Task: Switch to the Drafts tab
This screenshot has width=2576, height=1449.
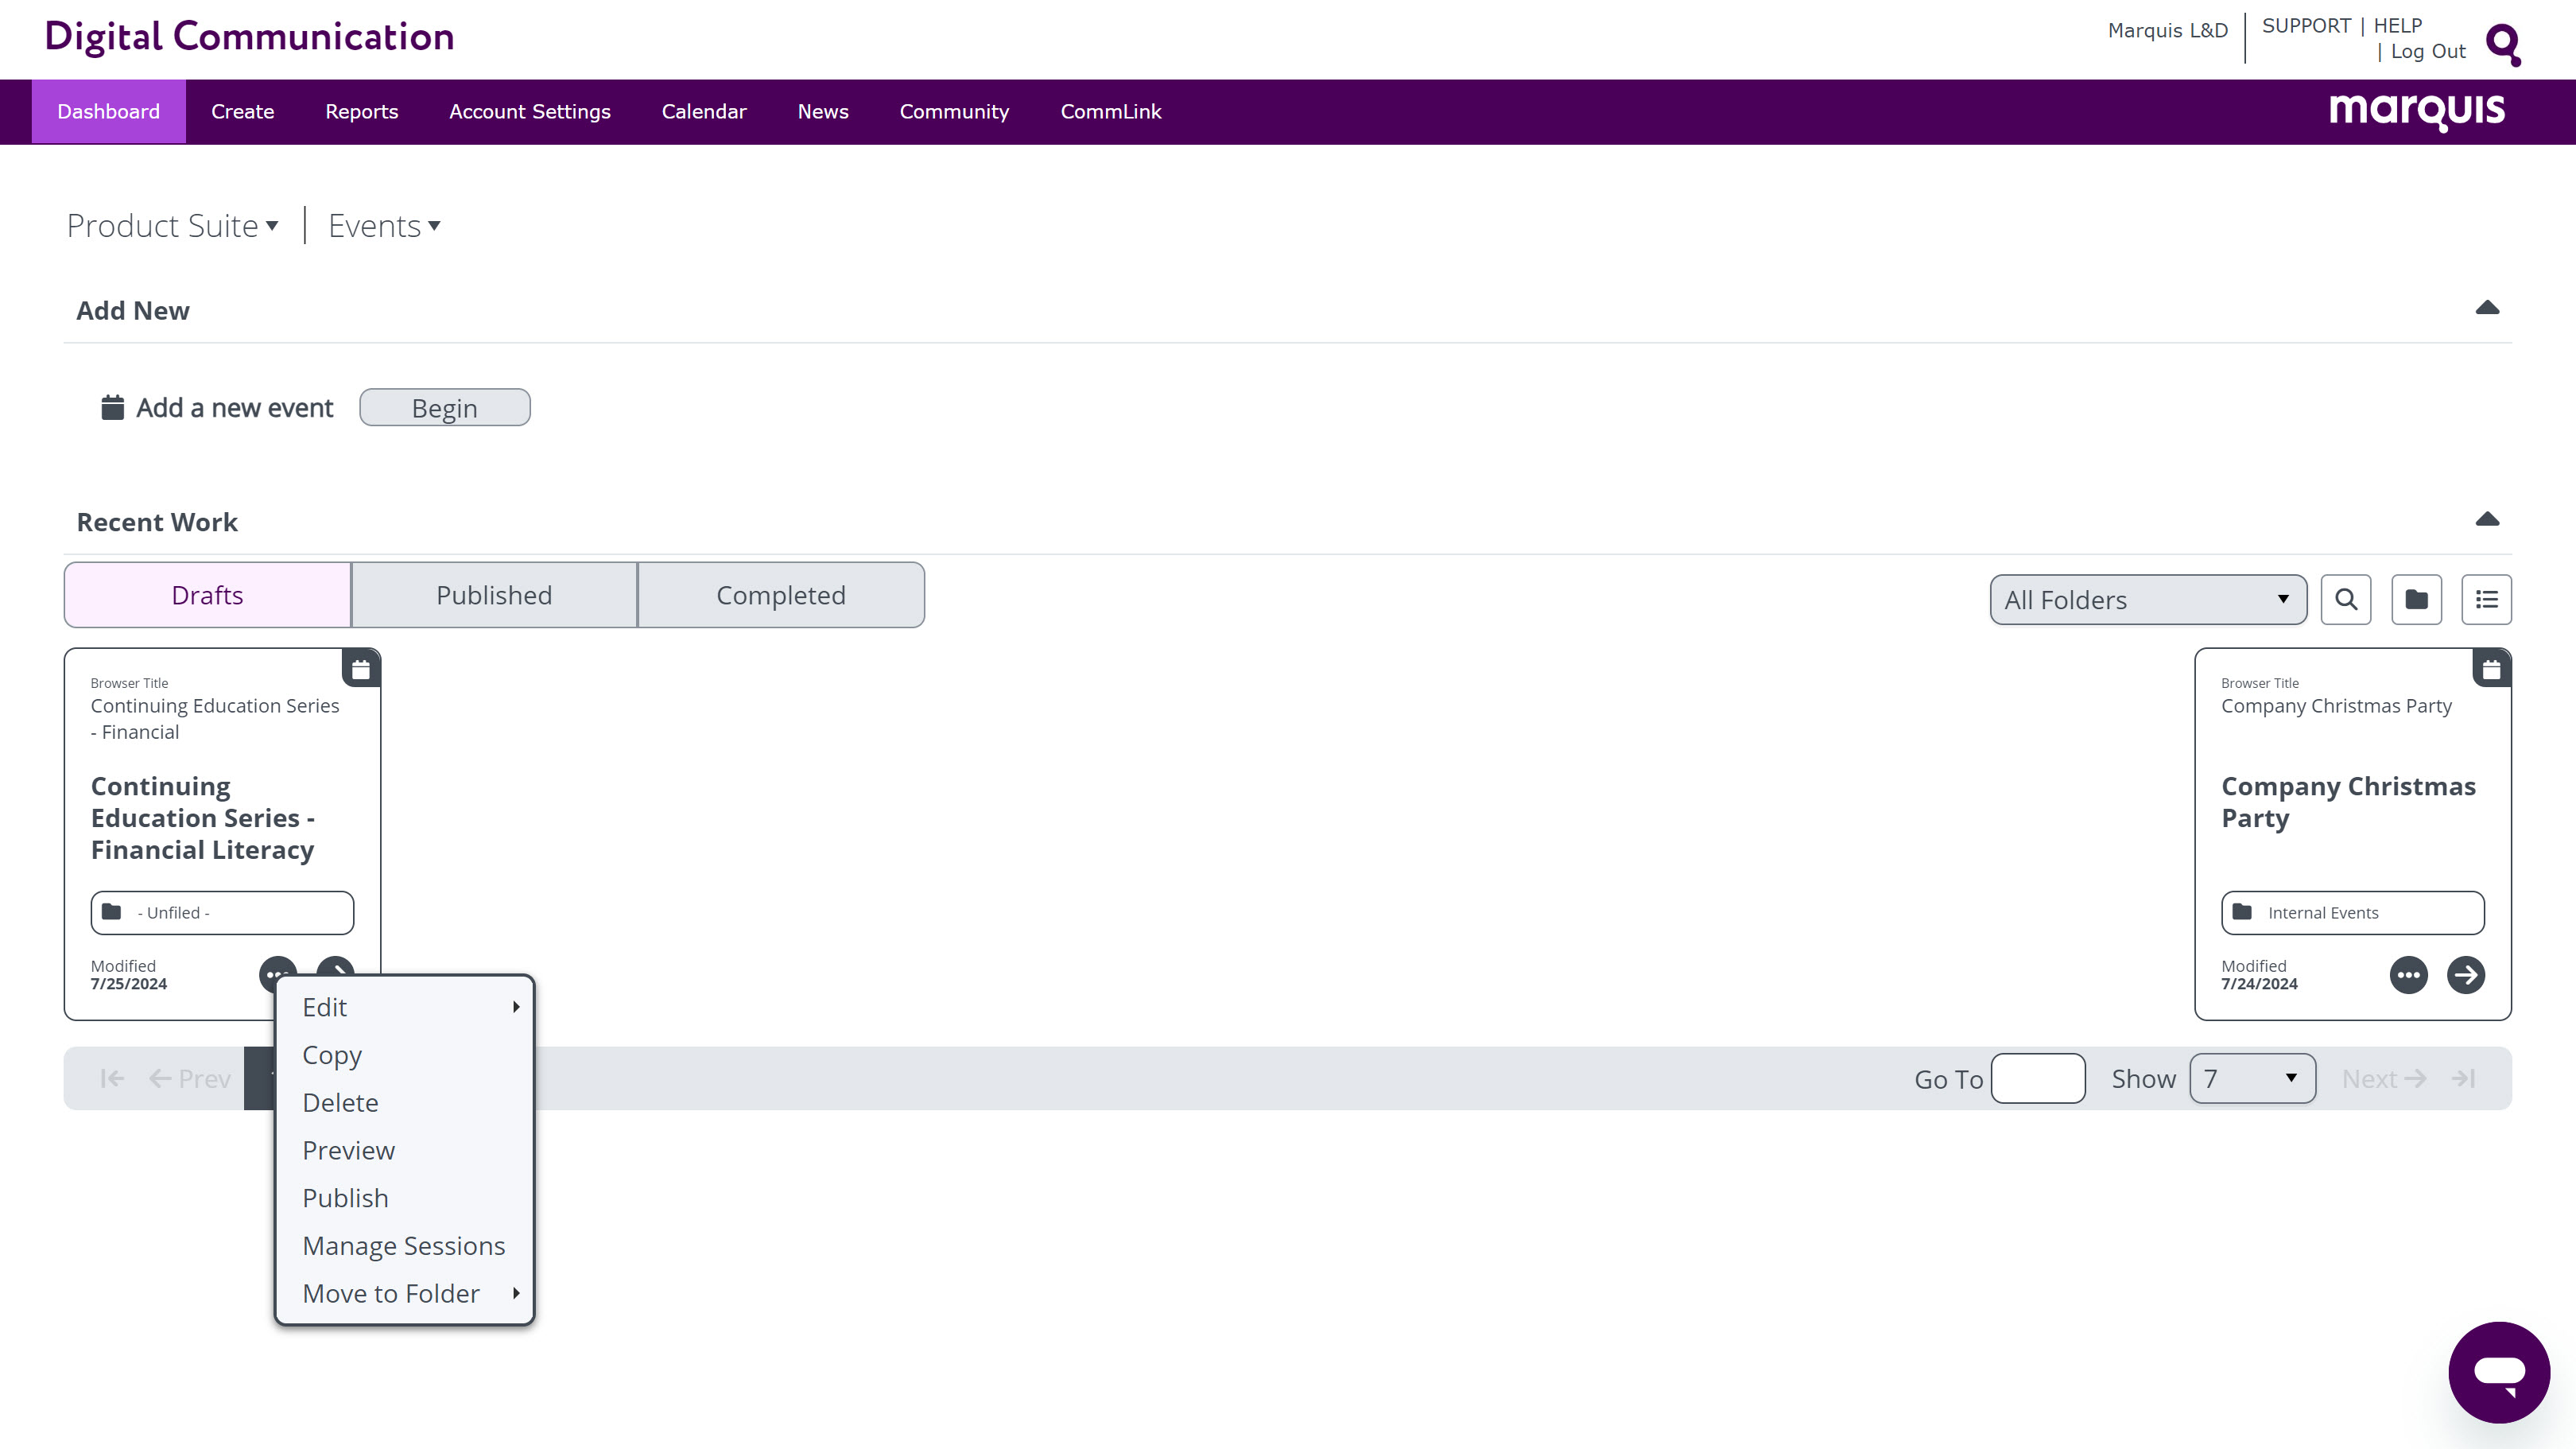Action: coord(207,595)
